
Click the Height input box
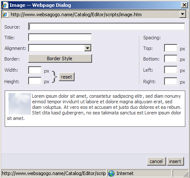pyautogui.click(x=35, y=81)
